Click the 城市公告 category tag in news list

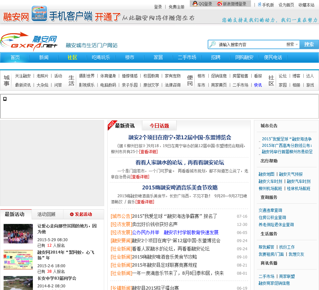[x=121, y=216]
